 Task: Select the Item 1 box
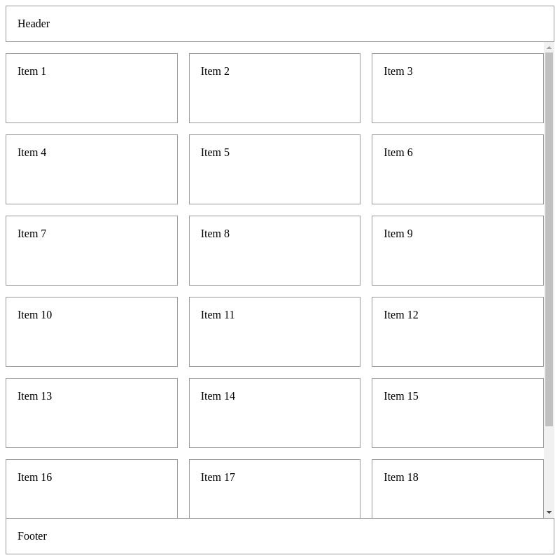[92, 88]
